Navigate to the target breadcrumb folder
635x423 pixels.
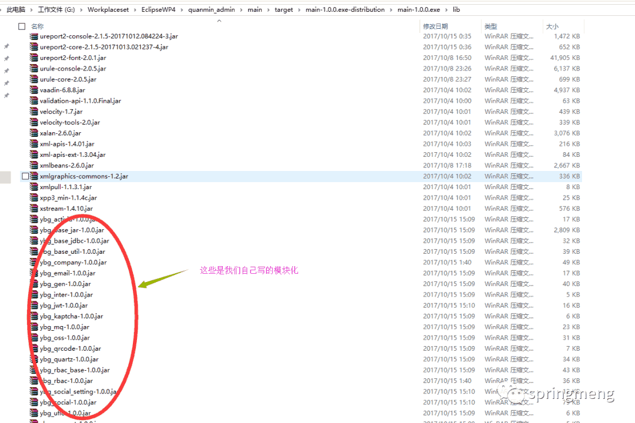click(x=283, y=10)
